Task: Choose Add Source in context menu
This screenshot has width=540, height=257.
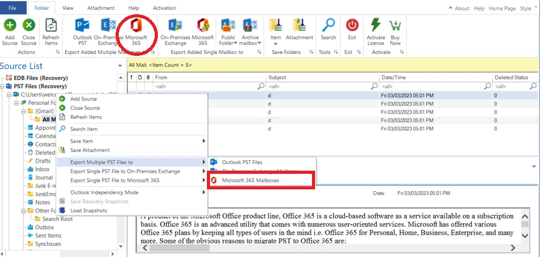Action: click(132, 99)
